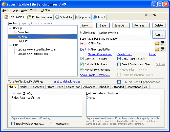
Task: Open the Scheduler tab
Action: [64, 17]
